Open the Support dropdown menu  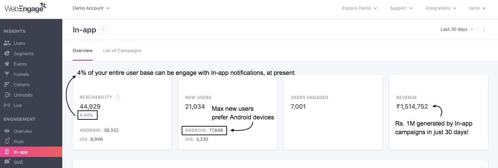(x=401, y=8)
